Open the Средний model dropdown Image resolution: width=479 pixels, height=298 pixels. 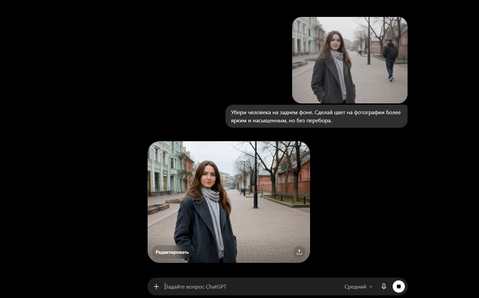[358, 287]
